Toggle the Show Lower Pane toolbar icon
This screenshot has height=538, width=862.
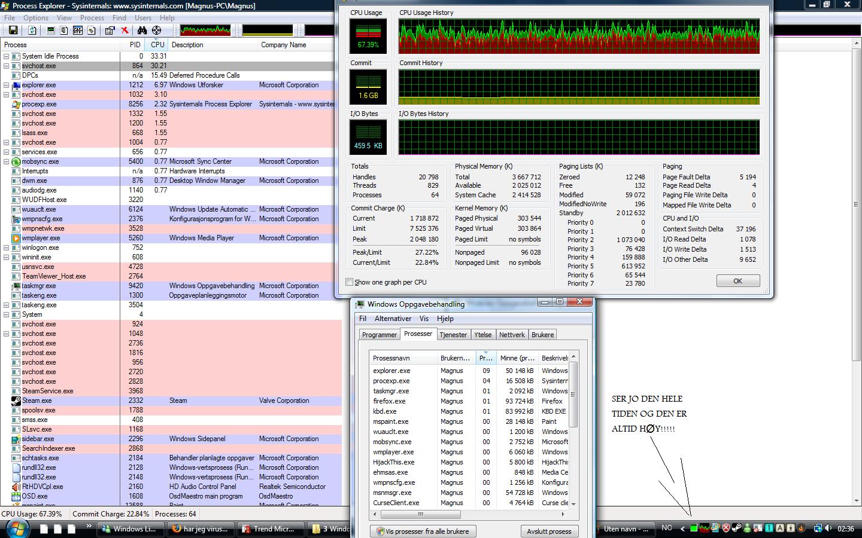pyautogui.click(x=78, y=30)
